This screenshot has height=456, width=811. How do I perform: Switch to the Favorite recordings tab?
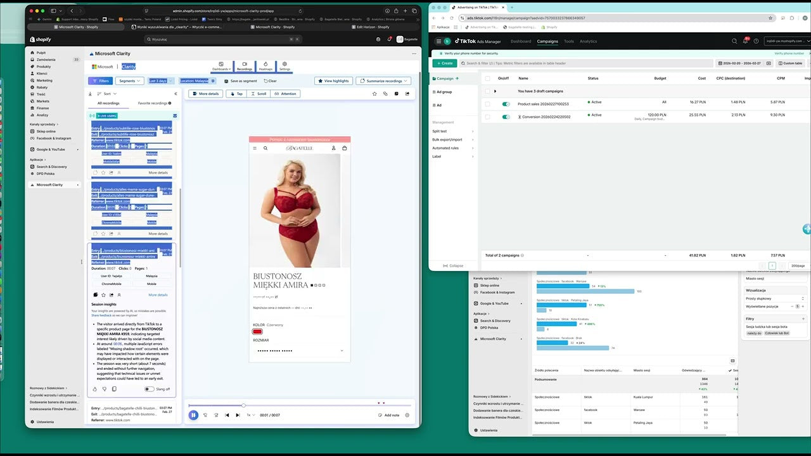tap(154, 103)
